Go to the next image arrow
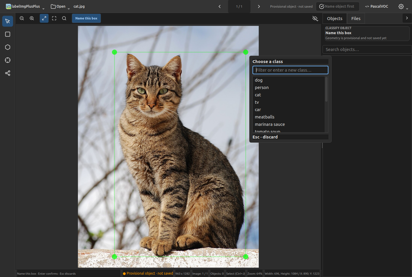 tap(259, 6)
